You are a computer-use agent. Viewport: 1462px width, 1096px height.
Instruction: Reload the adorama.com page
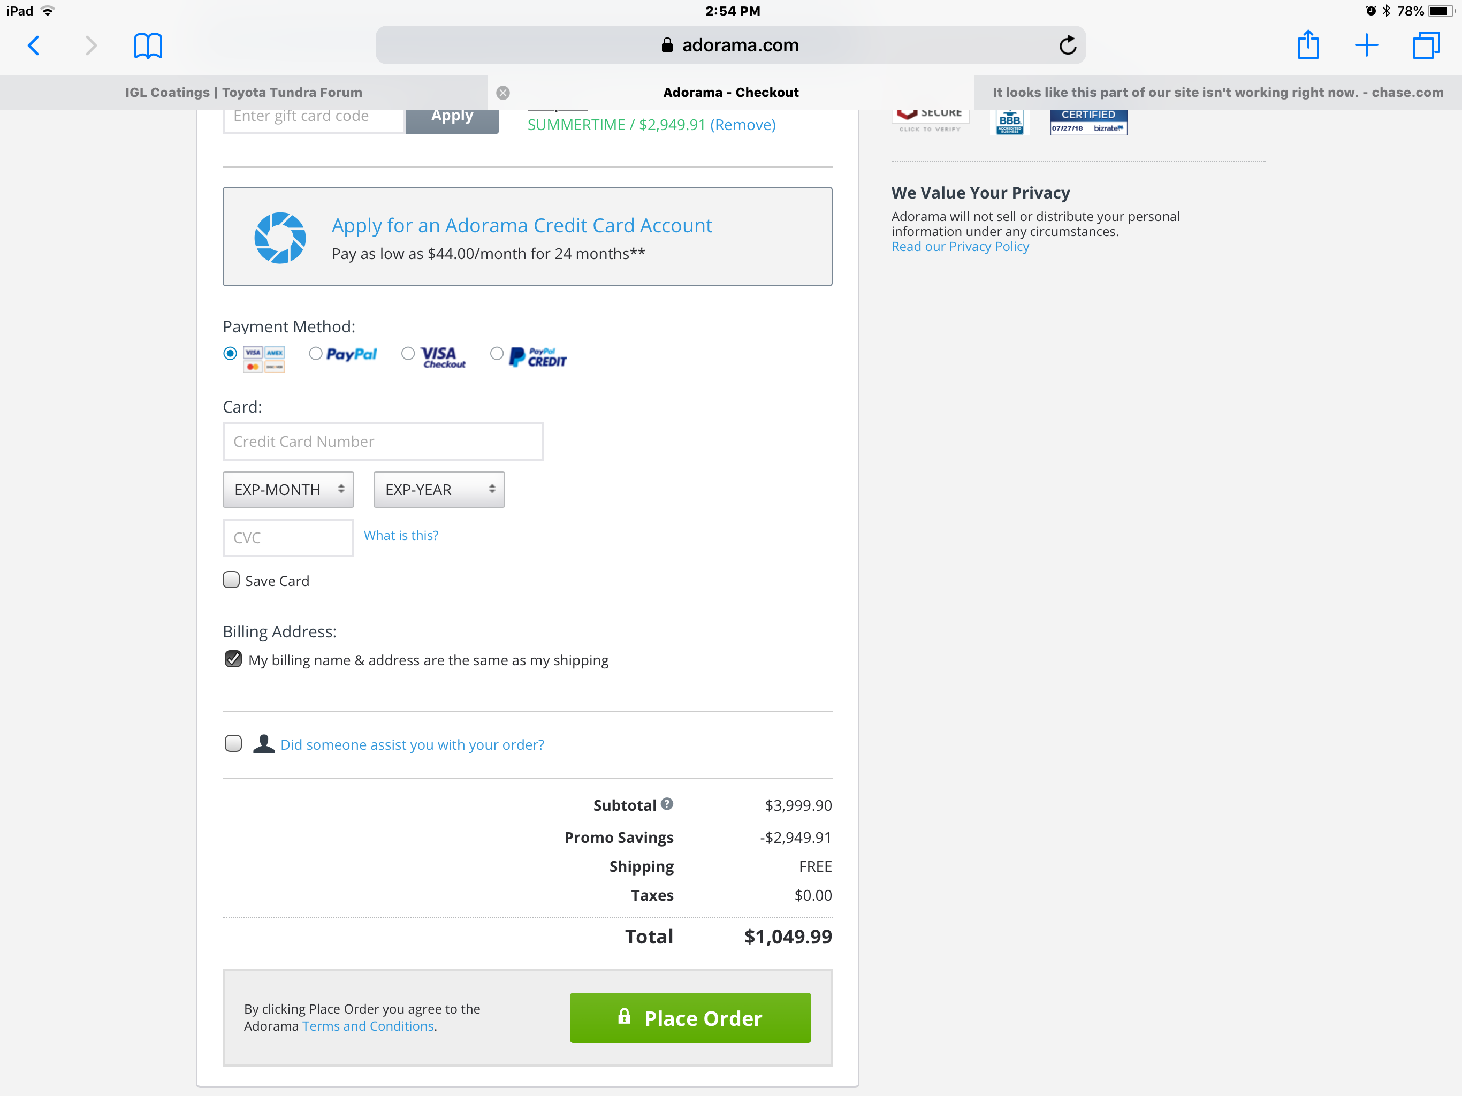pos(1068,45)
